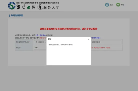
Task: Click the dialog message 账号信息核验成功
Action: (x=61, y=45)
